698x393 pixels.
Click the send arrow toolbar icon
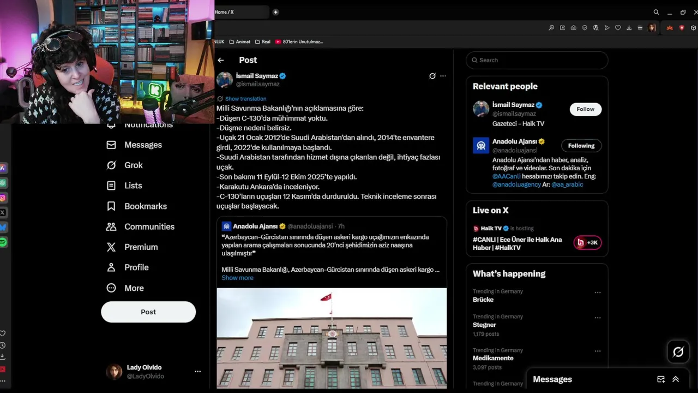point(607,28)
